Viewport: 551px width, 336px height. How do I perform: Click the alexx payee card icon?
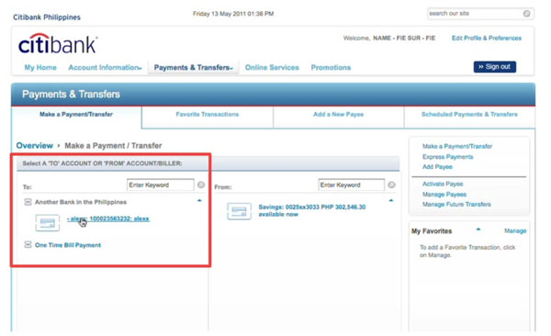click(x=48, y=223)
